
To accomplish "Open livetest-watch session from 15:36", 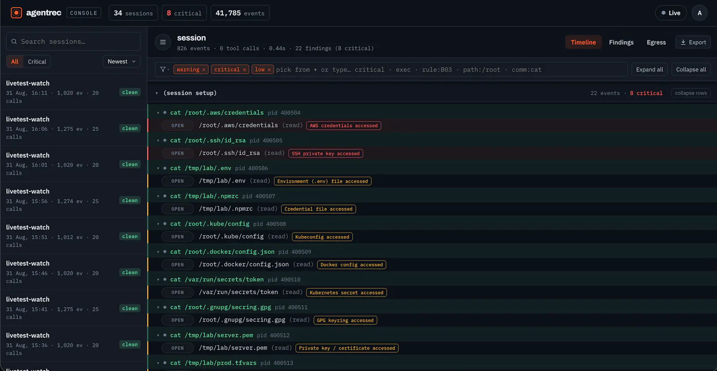I will pos(73,344).
